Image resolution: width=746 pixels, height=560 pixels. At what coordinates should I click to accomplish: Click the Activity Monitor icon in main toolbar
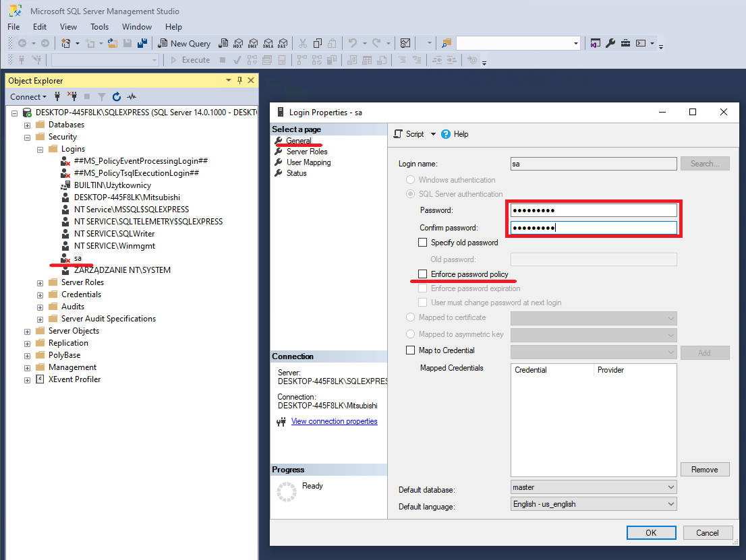[405, 43]
